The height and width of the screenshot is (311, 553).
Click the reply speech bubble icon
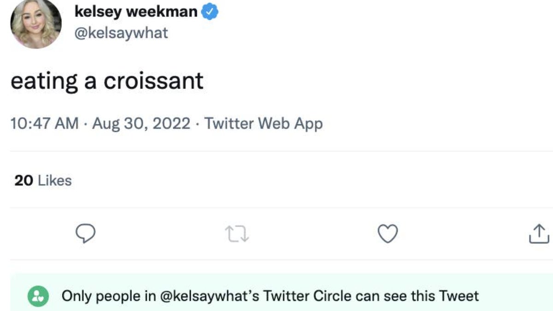pyautogui.click(x=85, y=235)
